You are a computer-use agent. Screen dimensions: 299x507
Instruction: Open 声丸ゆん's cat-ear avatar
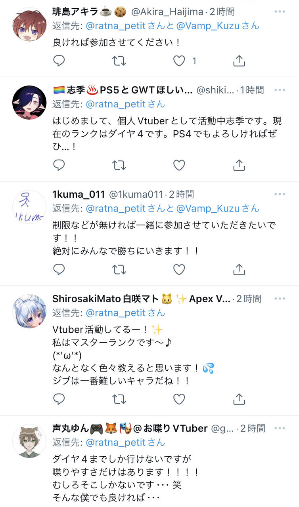point(29,441)
